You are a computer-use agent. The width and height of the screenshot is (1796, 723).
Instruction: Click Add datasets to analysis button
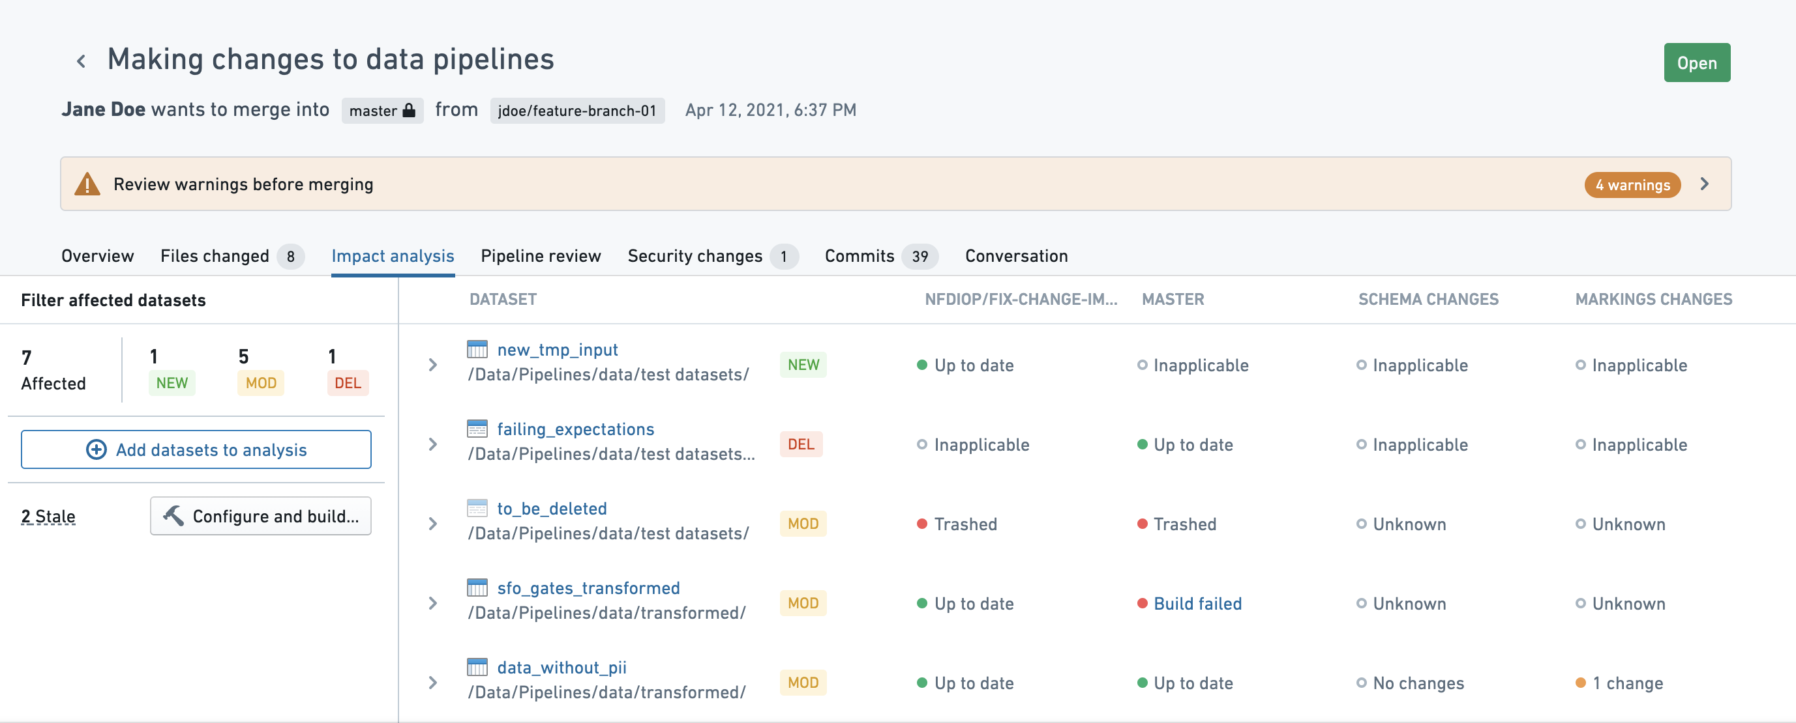pos(196,449)
